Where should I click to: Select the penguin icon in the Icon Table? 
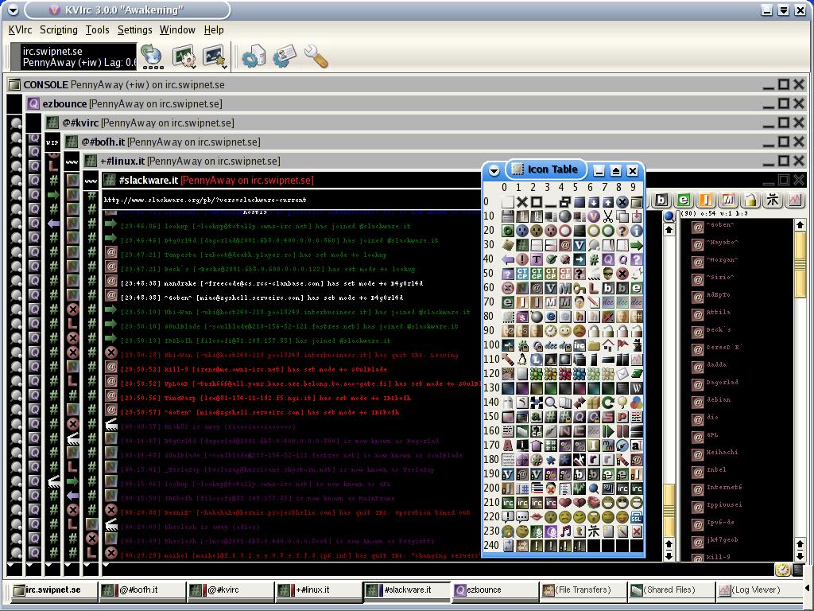pyautogui.click(x=522, y=360)
